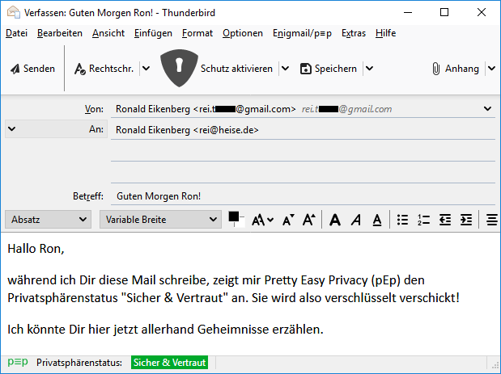Open the Schutz aktivieren dropdown arrow
Image resolution: width=501 pixels, height=374 pixels.
pyautogui.click(x=286, y=69)
